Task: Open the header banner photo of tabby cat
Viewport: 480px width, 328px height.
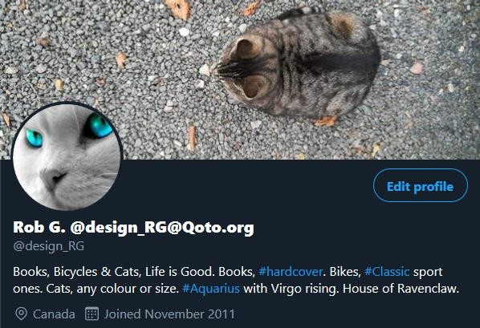Action: pyautogui.click(x=240, y=79)
